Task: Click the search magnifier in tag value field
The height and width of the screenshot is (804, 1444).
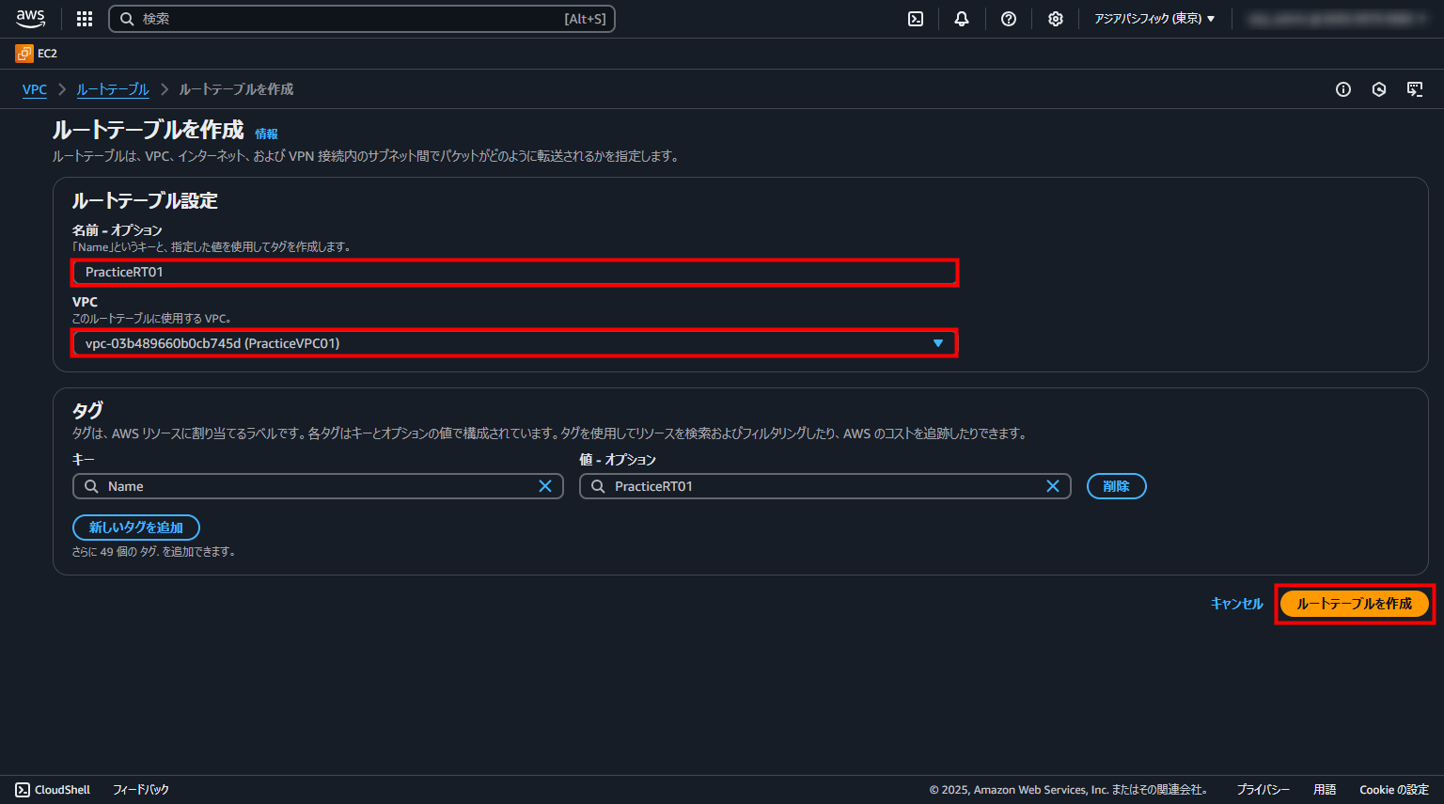Action: pyautogui.click(x=598, y=486)
